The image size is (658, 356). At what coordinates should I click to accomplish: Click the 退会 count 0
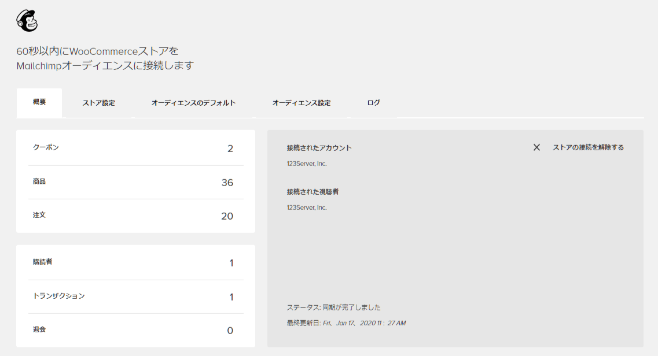pyautogui.click(x=230, y=331)
